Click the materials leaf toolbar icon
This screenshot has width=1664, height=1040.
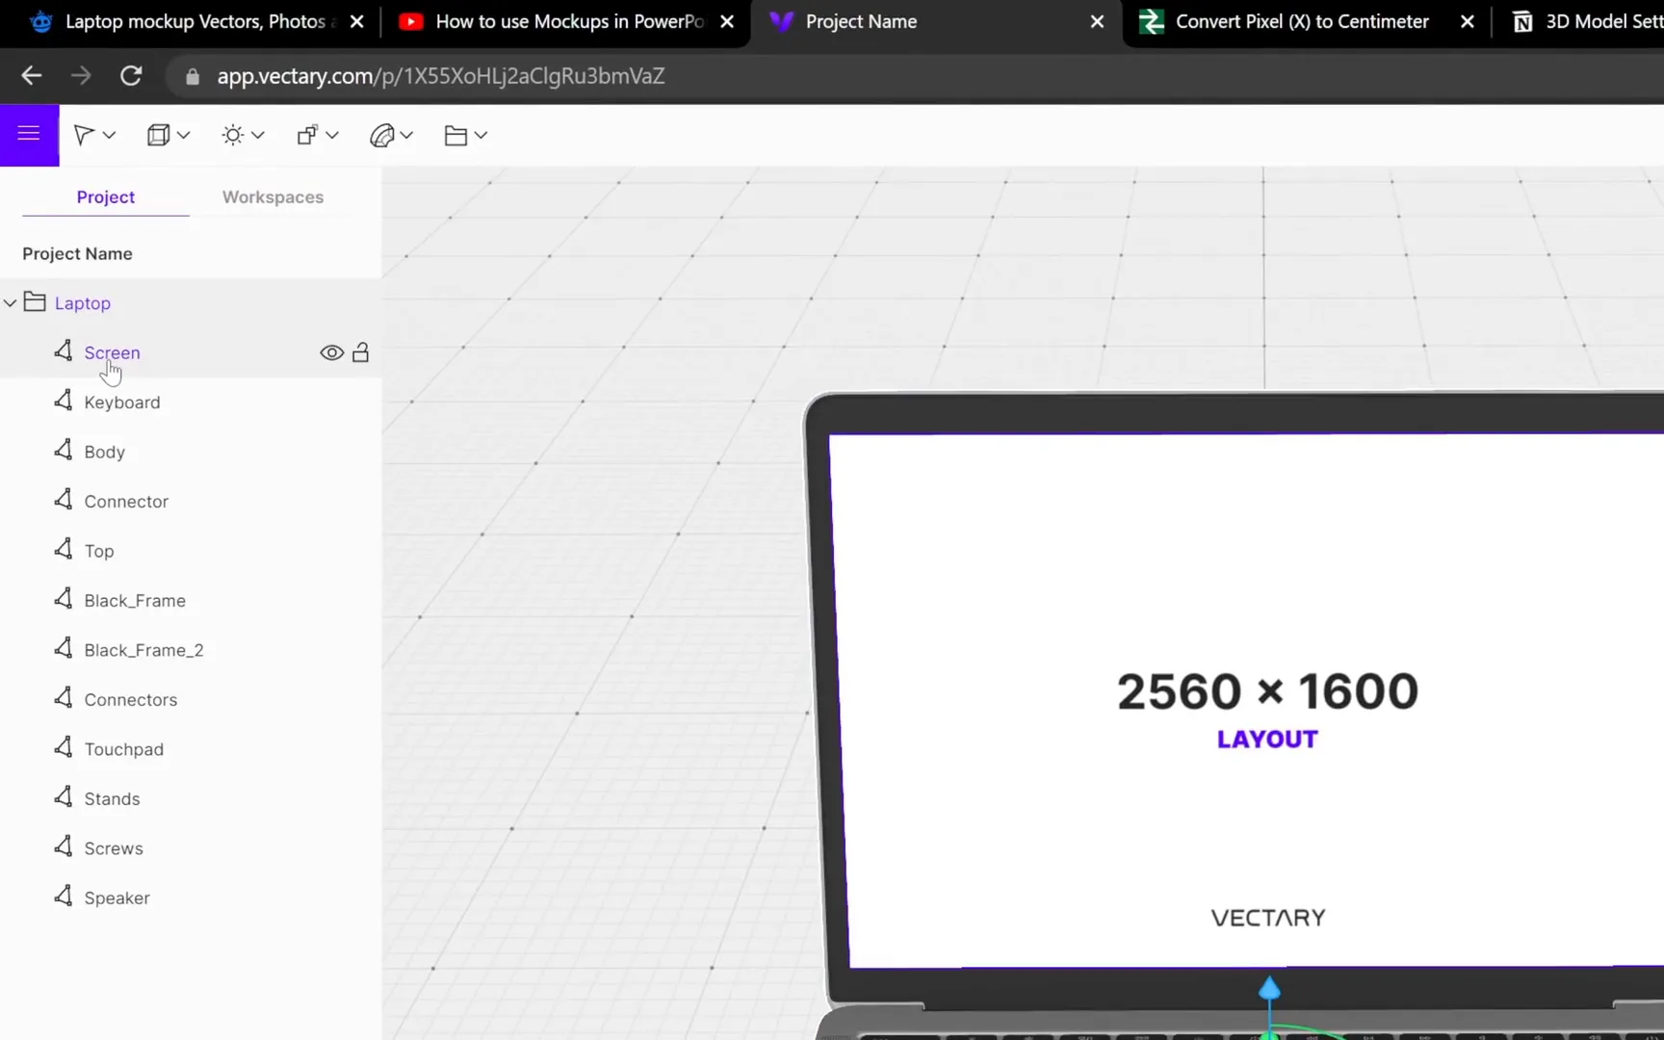[381, 136]
